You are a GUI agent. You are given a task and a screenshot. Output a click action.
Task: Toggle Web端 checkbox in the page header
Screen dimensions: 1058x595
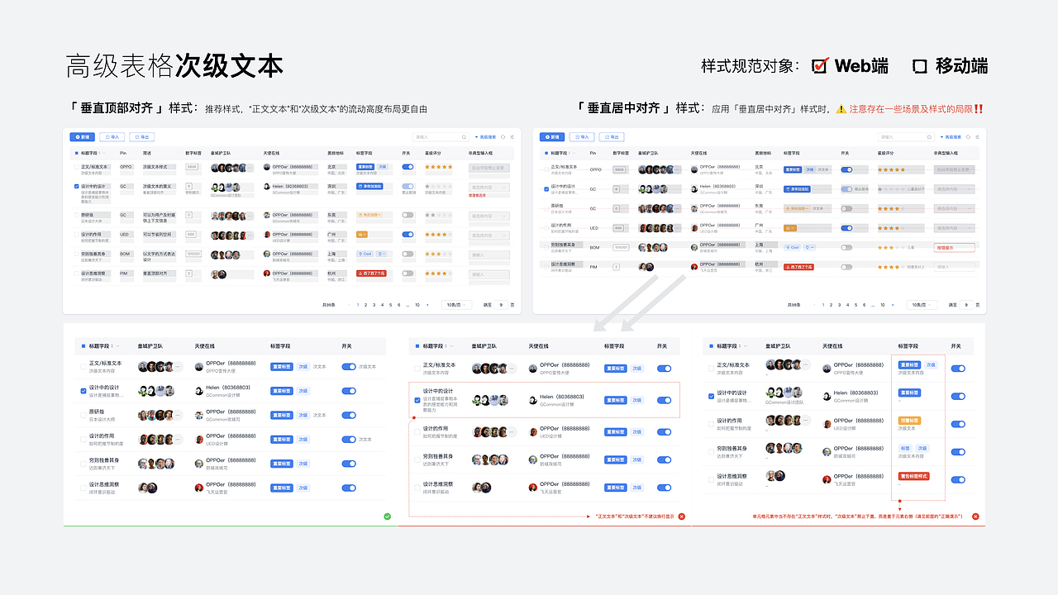820,66
